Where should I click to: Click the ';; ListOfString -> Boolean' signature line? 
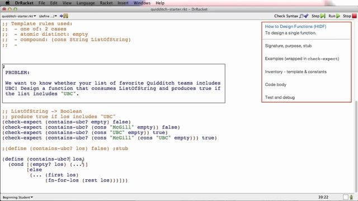click(x=42, y=111)
